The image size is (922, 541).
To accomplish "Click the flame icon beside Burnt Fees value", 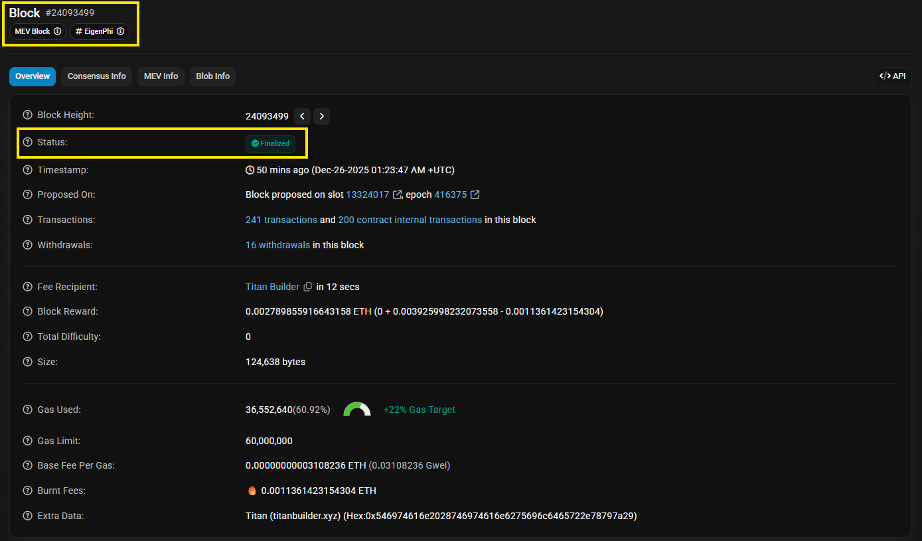I will point(252,490).
